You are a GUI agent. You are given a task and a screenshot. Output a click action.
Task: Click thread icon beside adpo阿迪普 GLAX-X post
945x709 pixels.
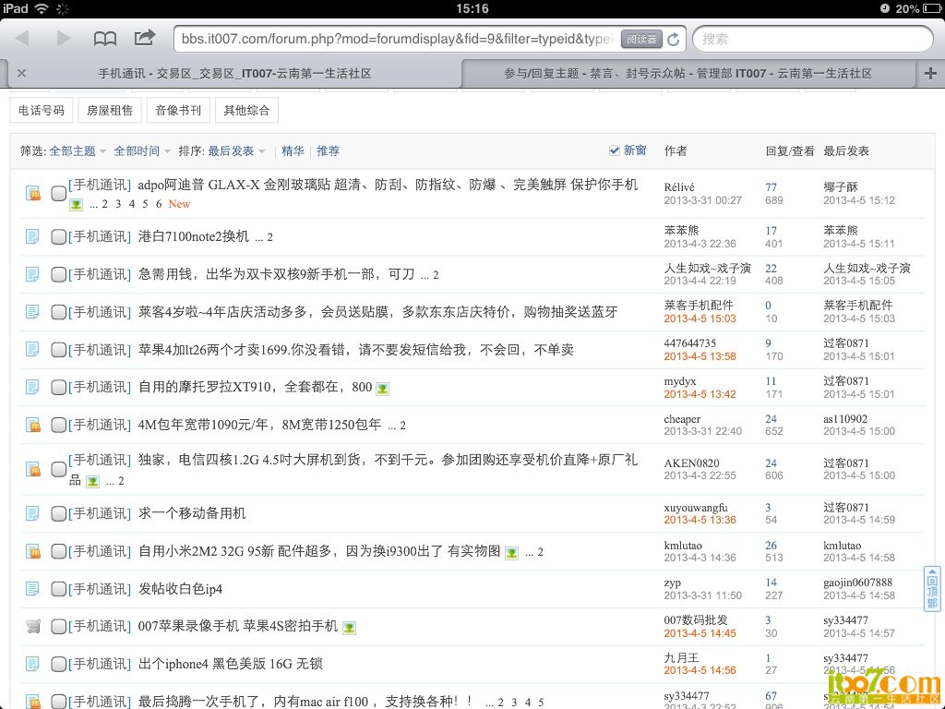(x=32, y=194)
